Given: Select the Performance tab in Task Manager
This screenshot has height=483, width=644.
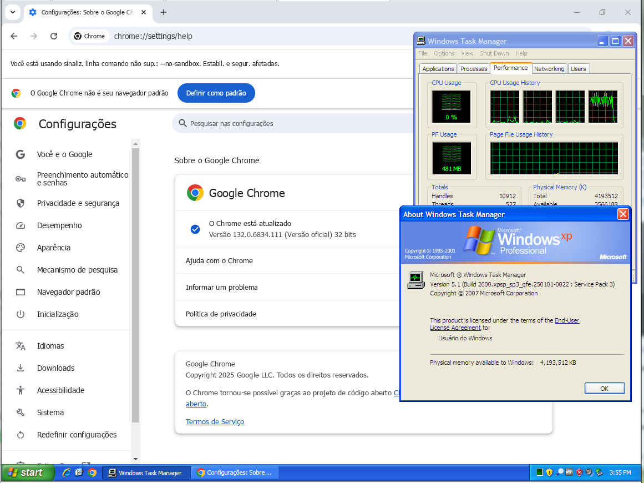Looking at the screenshot, I should 510,68.
